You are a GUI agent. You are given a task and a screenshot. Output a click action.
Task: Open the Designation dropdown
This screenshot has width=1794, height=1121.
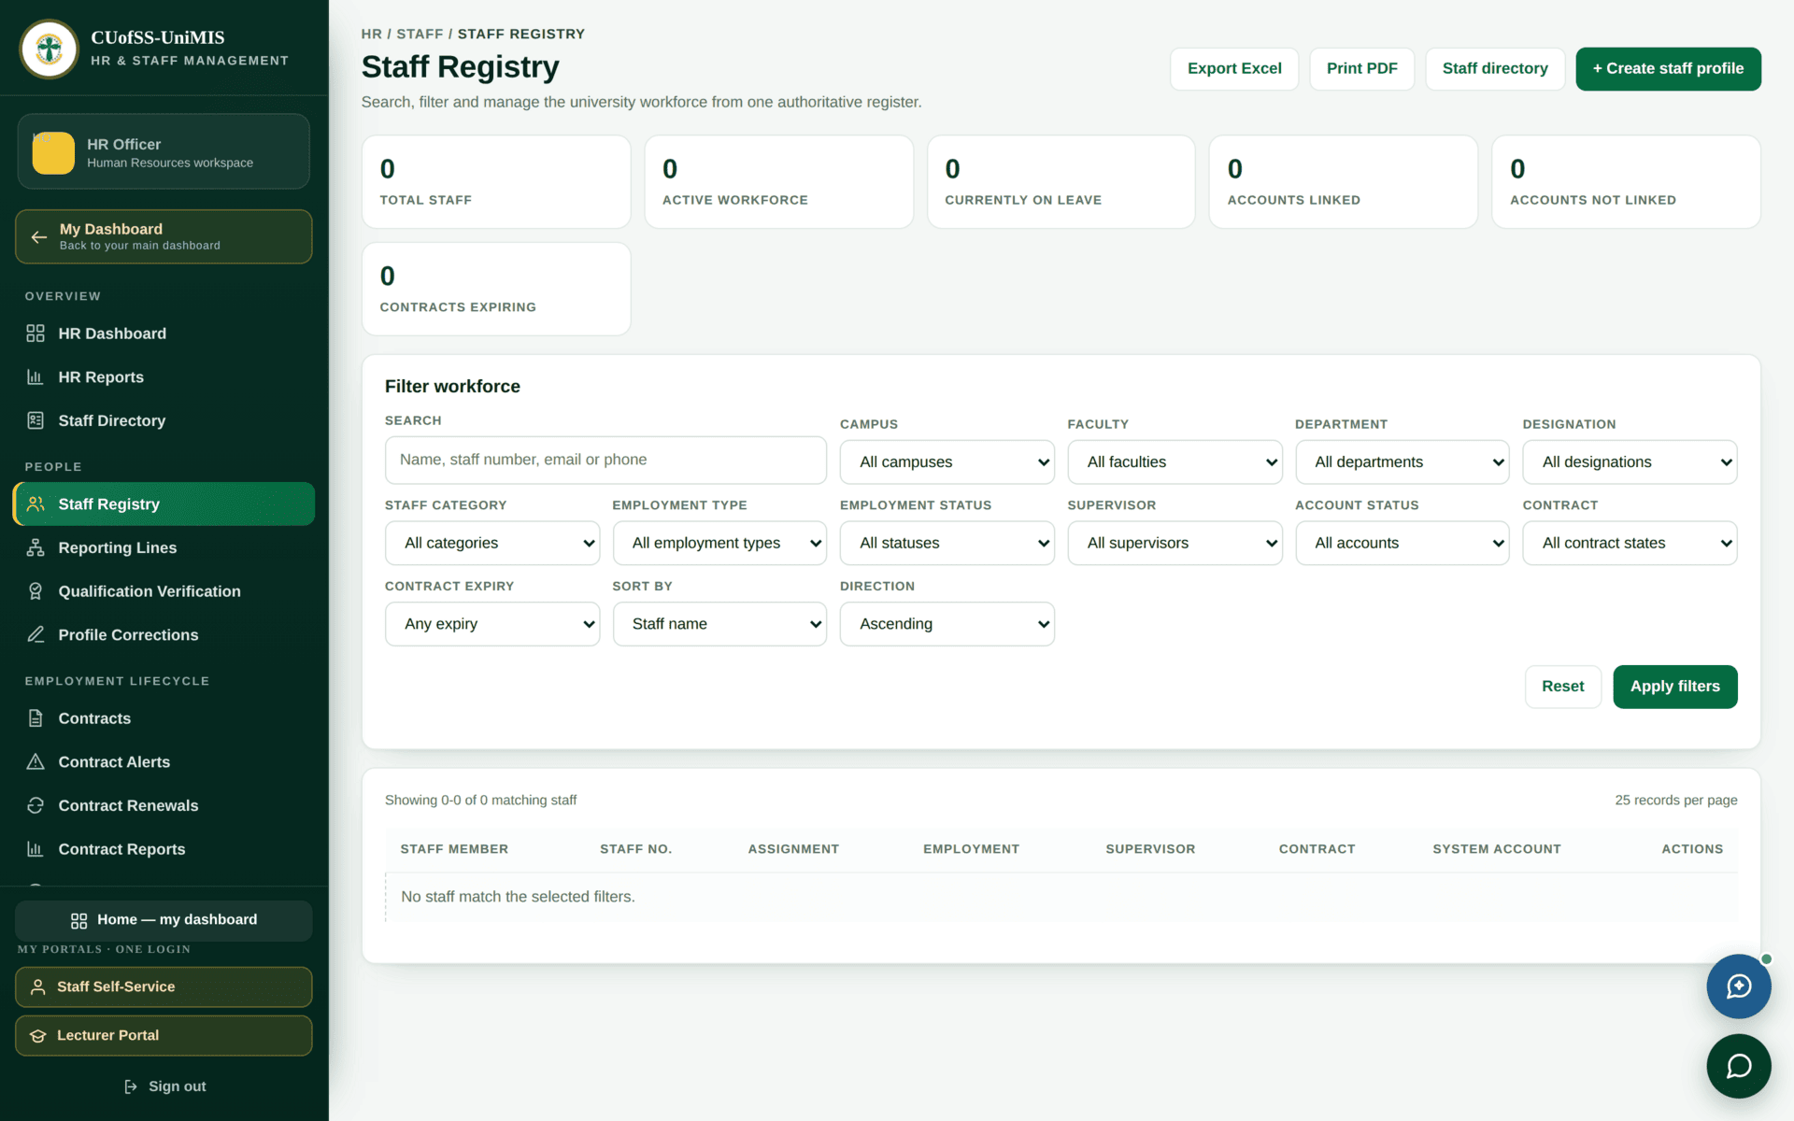[1630, 462]
